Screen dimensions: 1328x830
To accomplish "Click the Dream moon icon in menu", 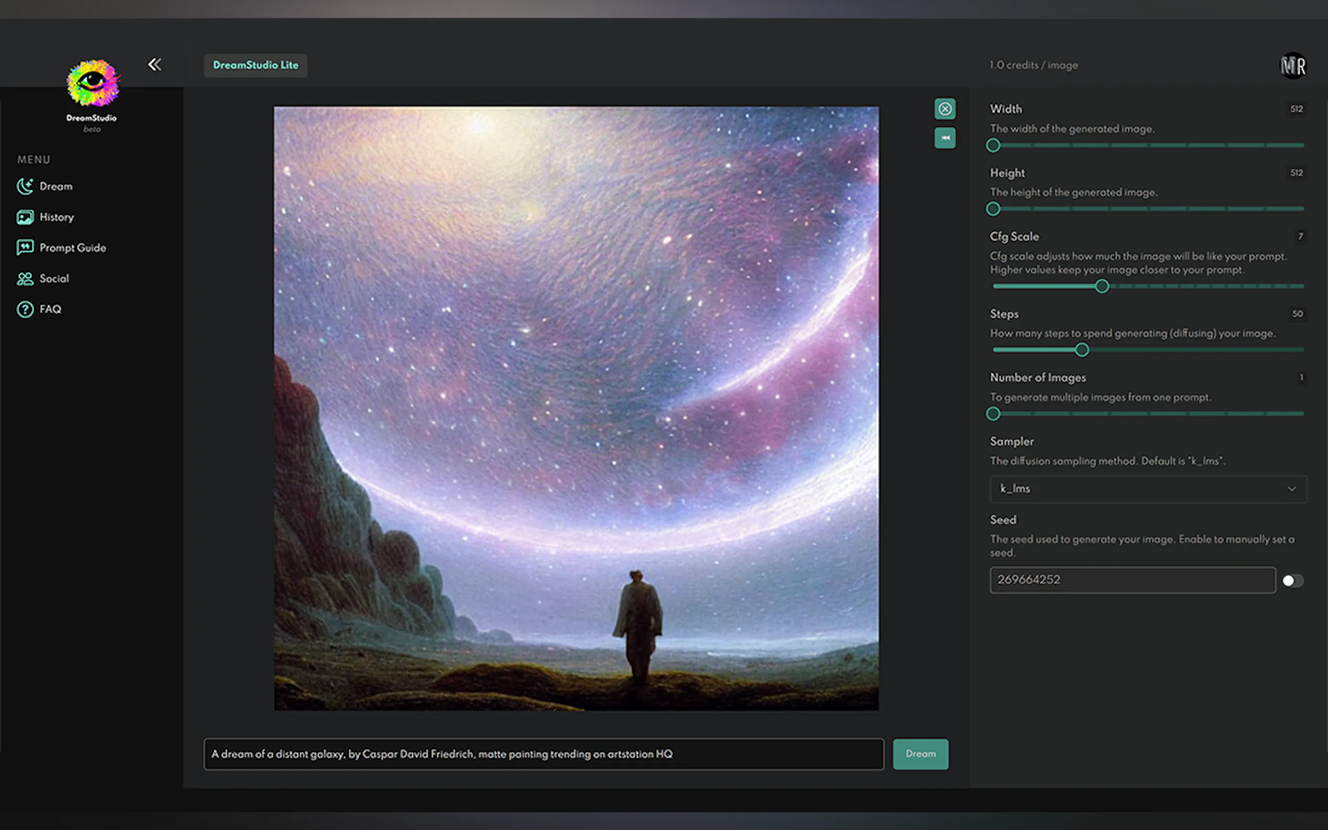I will tap(25, 187).
